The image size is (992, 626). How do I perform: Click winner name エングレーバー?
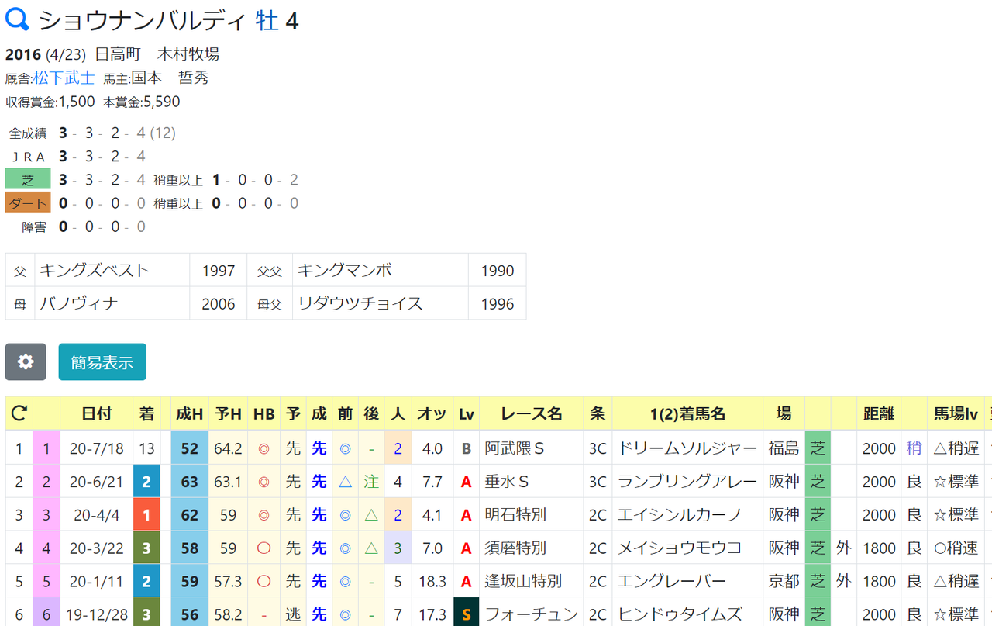coord(672,582)
